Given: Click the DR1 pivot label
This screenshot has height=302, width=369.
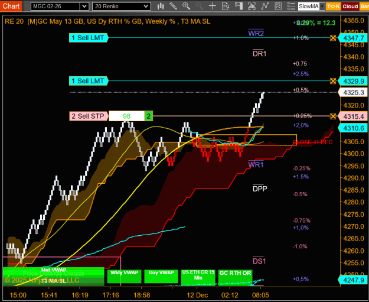Looking at the screenshot, I should click(x=259, y=54).
